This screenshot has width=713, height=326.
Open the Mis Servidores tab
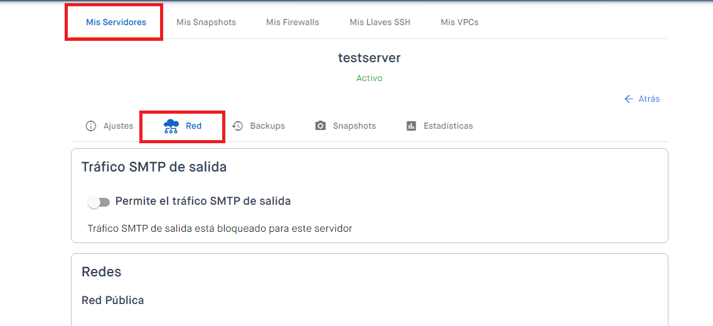click(x=116, y=22)
